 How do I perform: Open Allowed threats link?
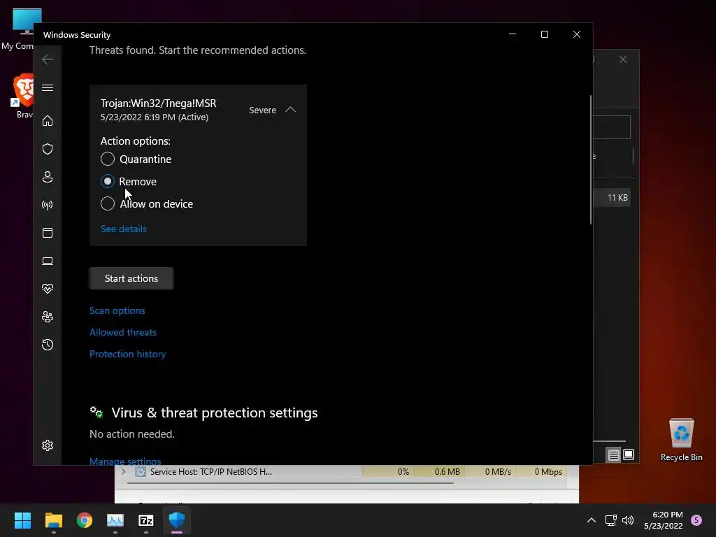click(x=123, y=332)
